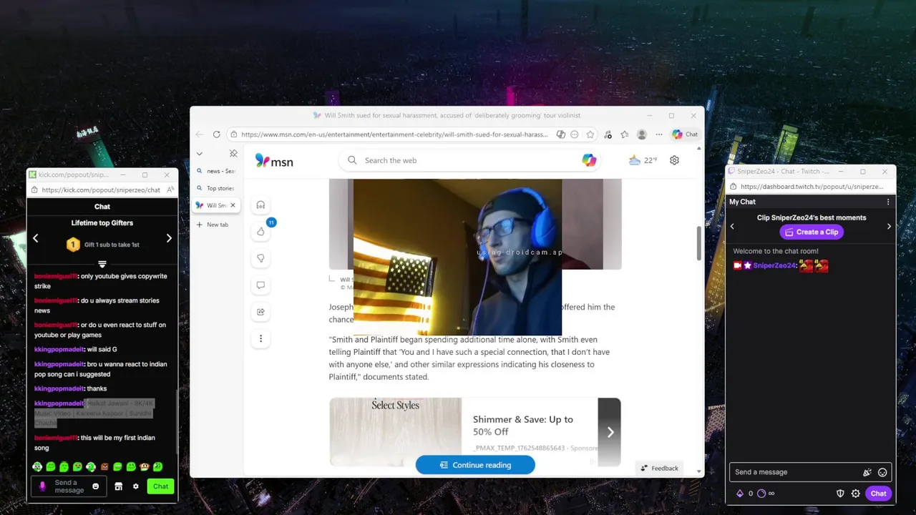Click 'Gift 1 sub to take 1st' badge
Image resolution: width=916 pixels, height=515 pixels.
[x=102, y=245]
